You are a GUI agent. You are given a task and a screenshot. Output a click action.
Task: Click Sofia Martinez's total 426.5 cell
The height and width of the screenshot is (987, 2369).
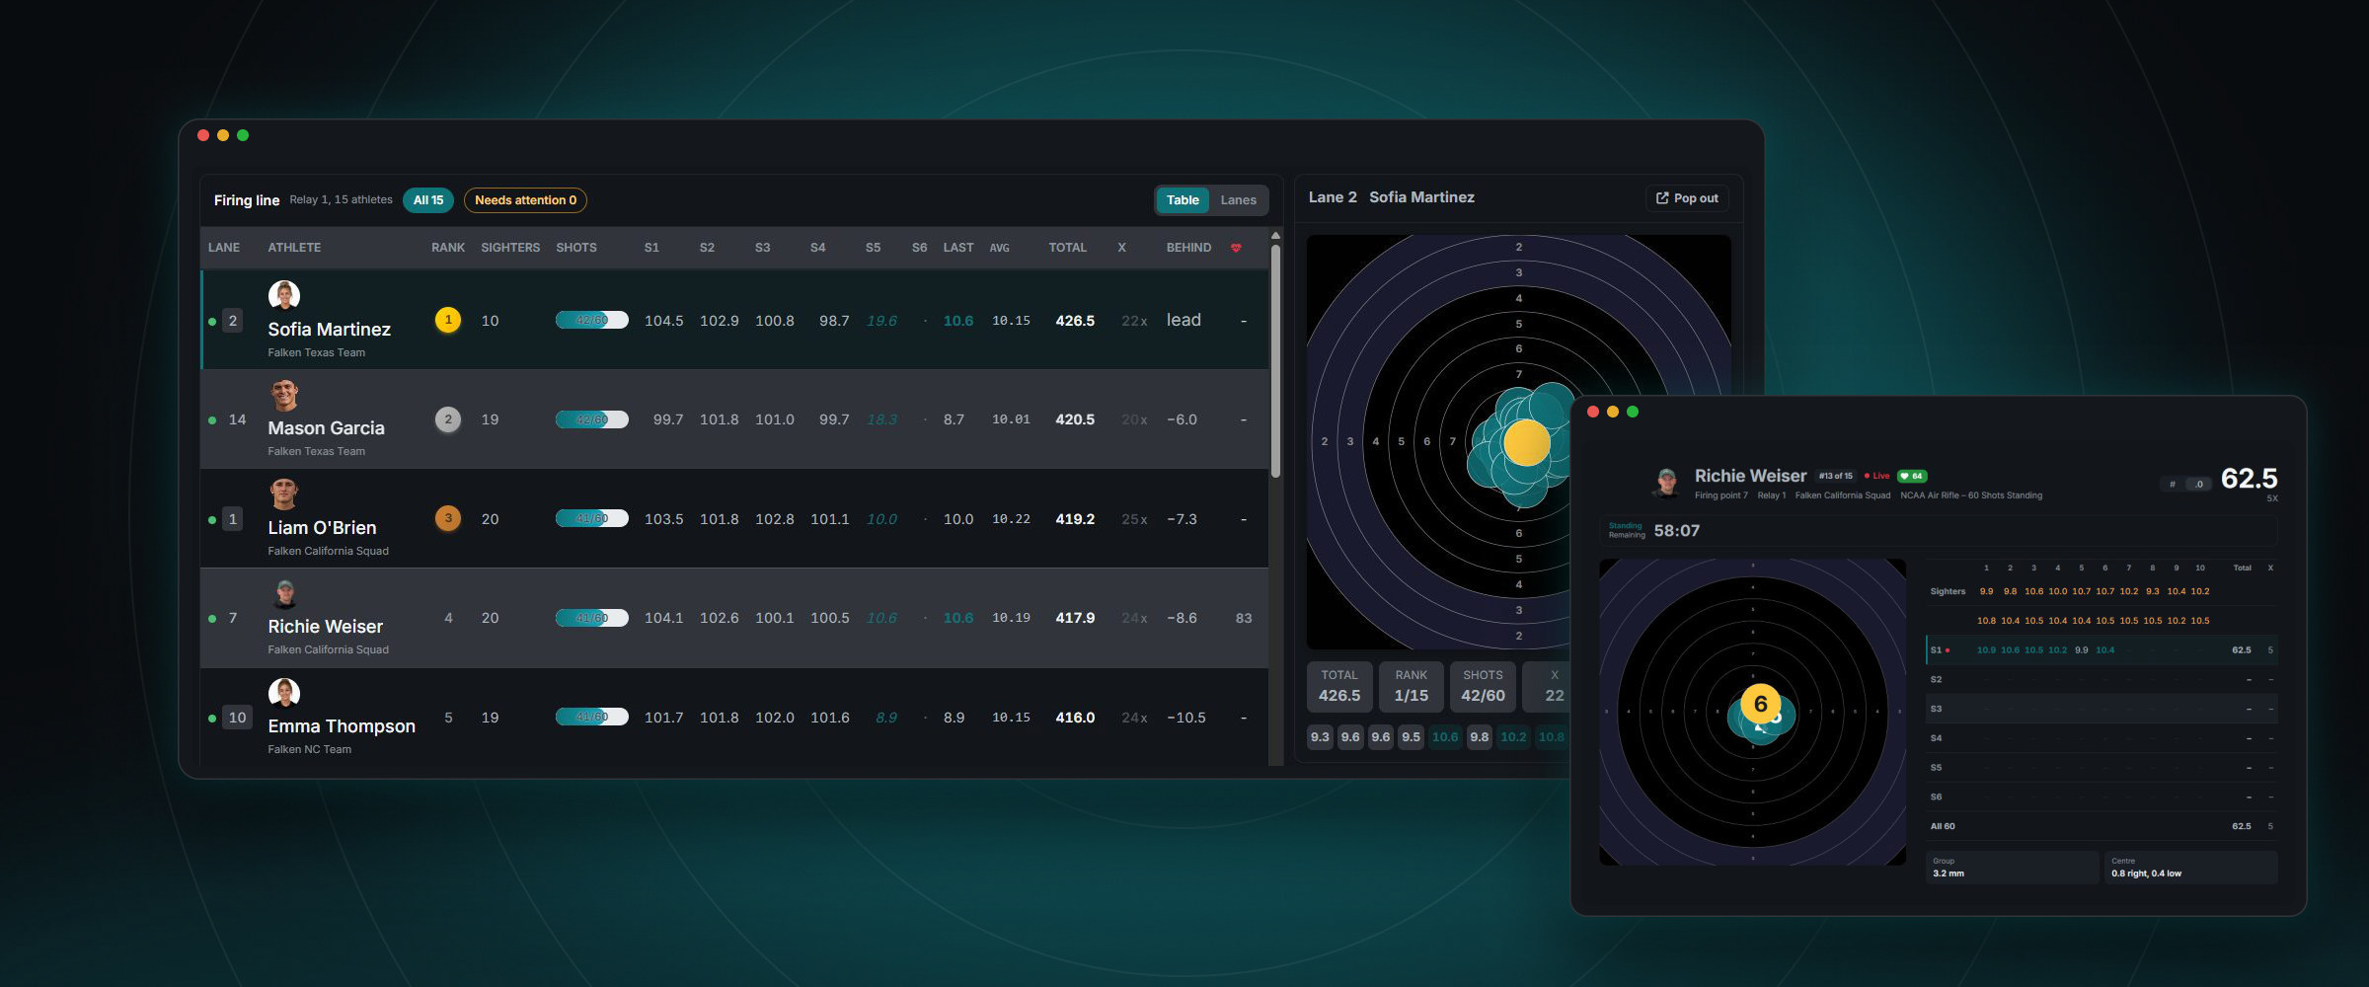[1075, 321]
